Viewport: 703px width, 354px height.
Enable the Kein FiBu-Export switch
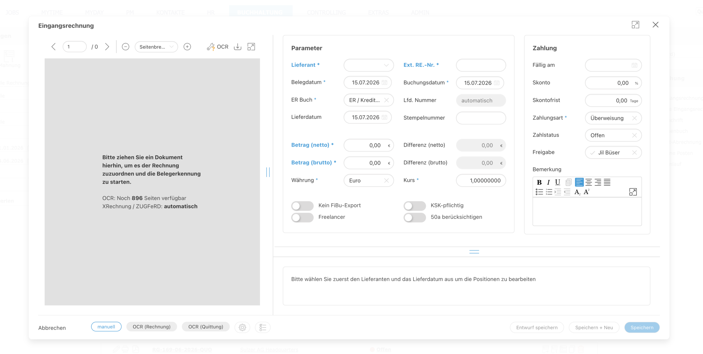coord(302,206)
